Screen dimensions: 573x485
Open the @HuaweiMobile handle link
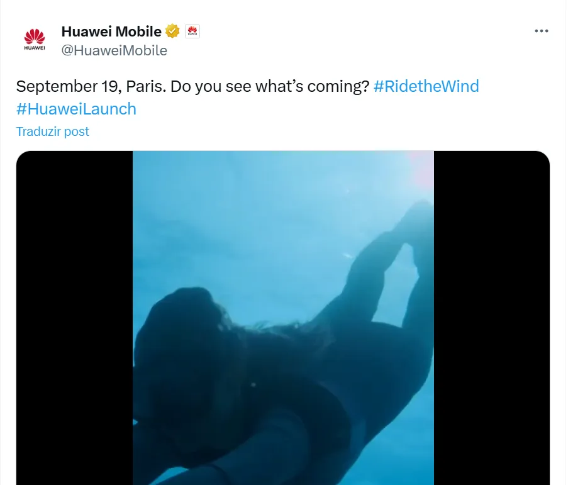[114, 50]
